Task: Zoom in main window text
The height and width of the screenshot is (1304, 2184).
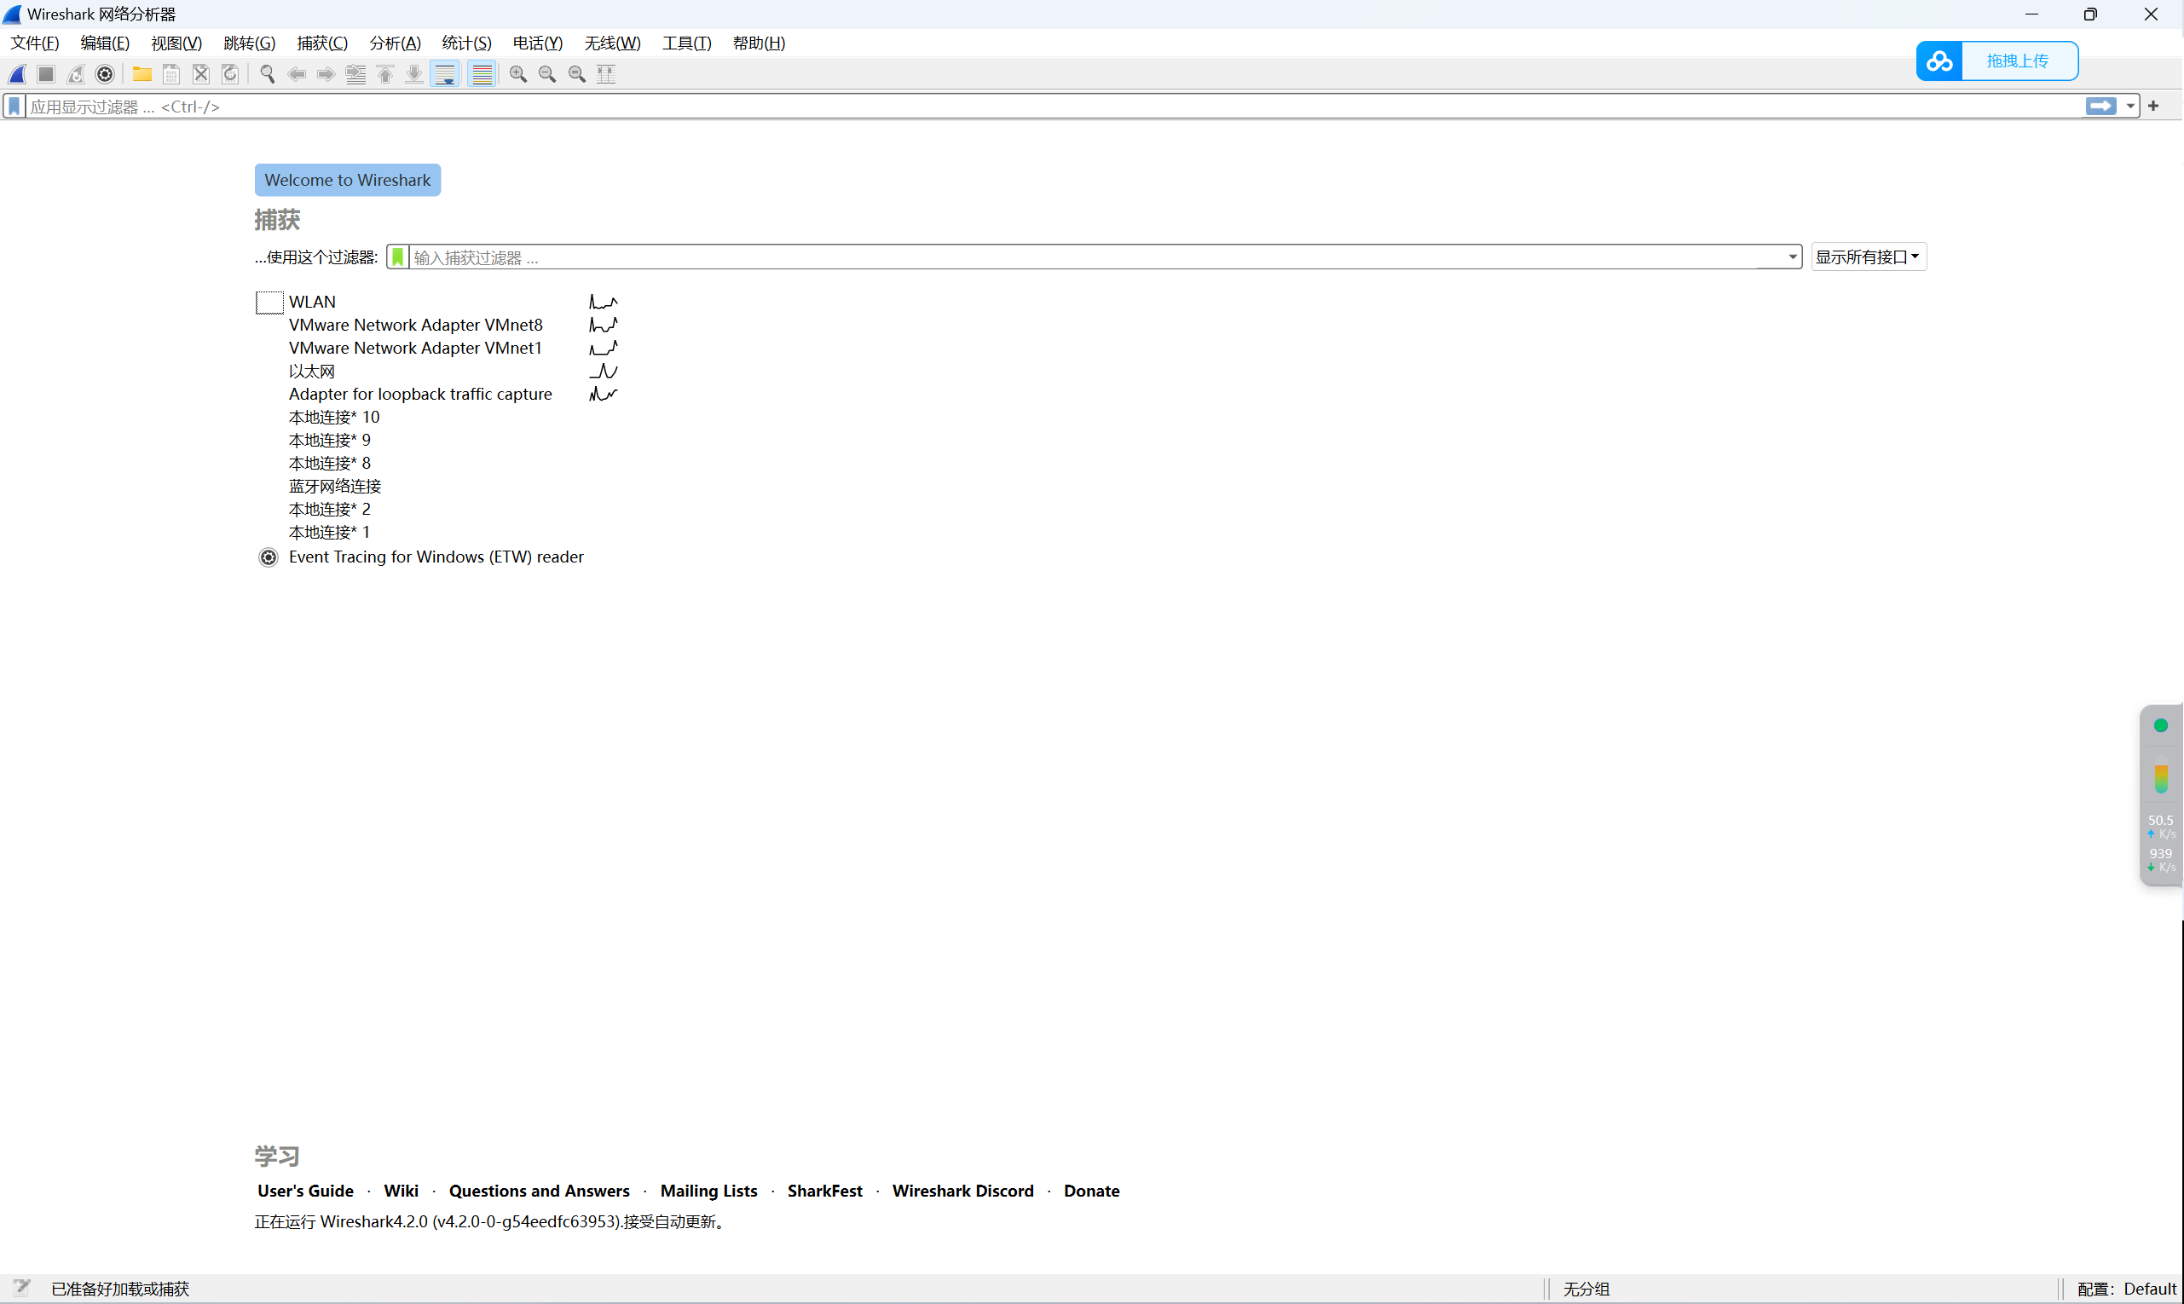Action: pos(518,74)
